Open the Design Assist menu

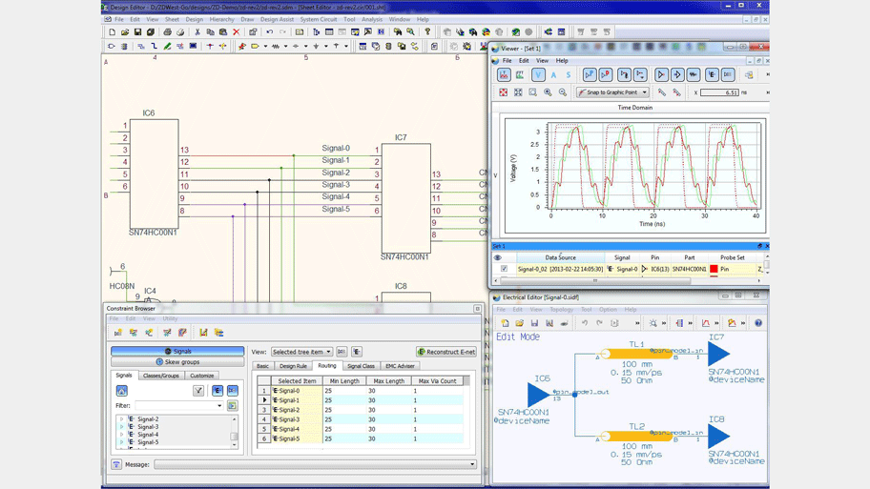click(x=277, y=19)
